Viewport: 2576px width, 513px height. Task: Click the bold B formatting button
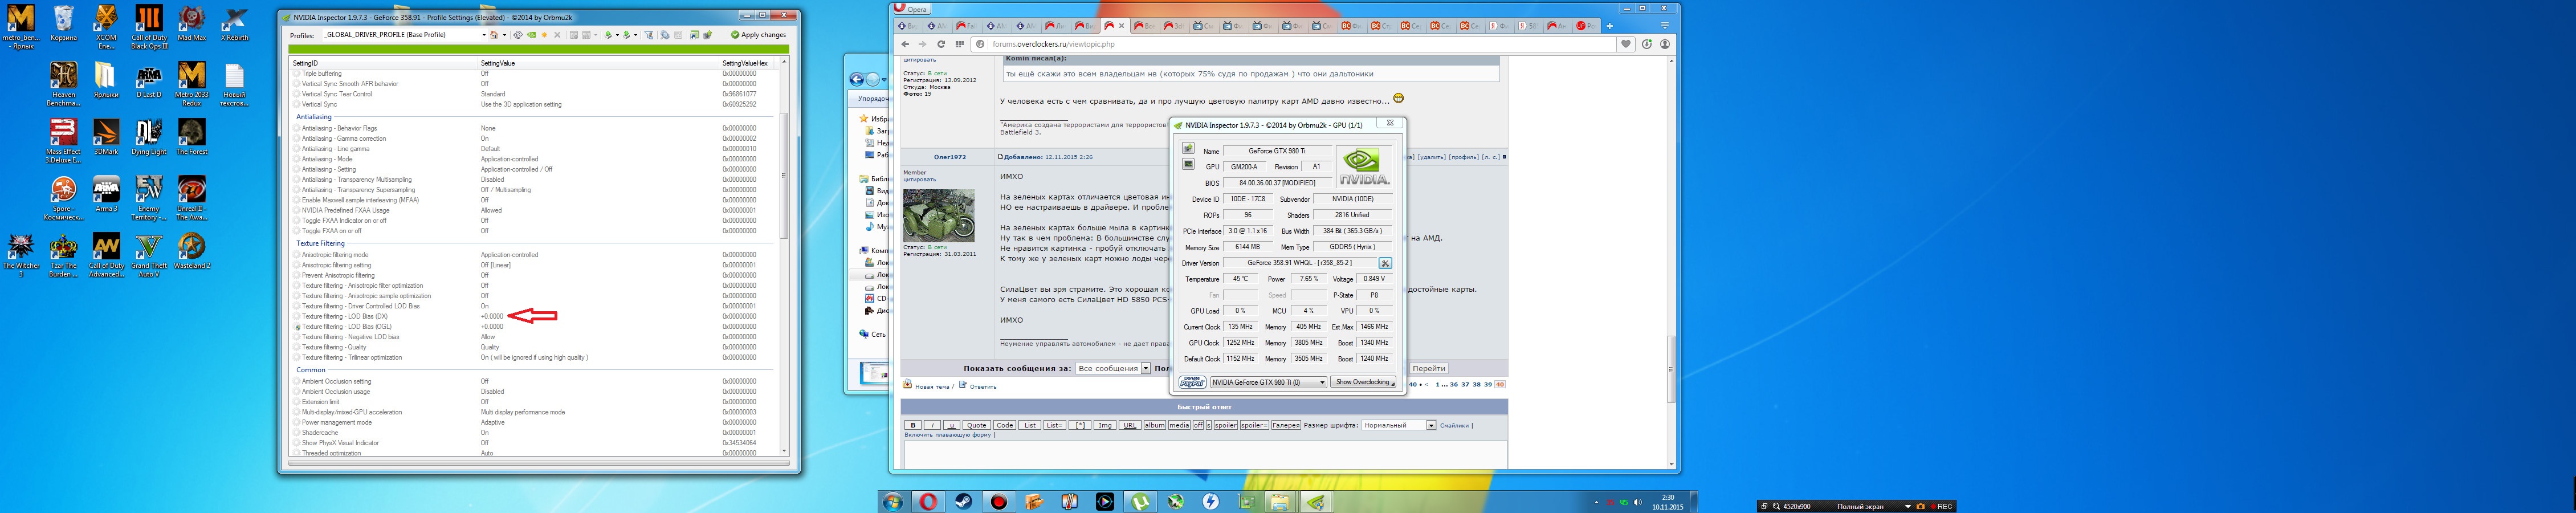(x=913, y=425)
